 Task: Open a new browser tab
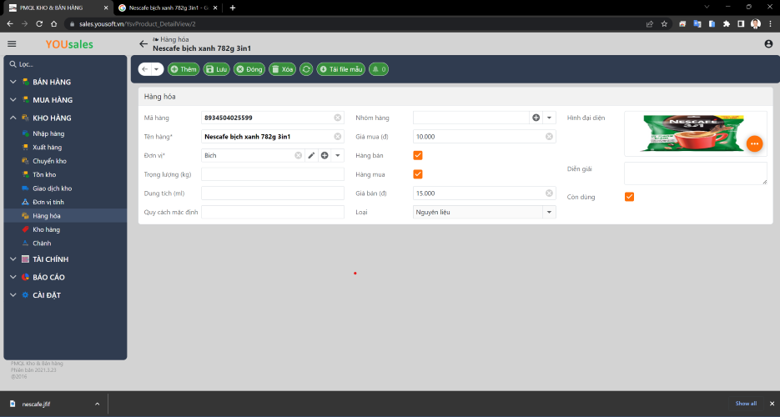pos(232,8)
